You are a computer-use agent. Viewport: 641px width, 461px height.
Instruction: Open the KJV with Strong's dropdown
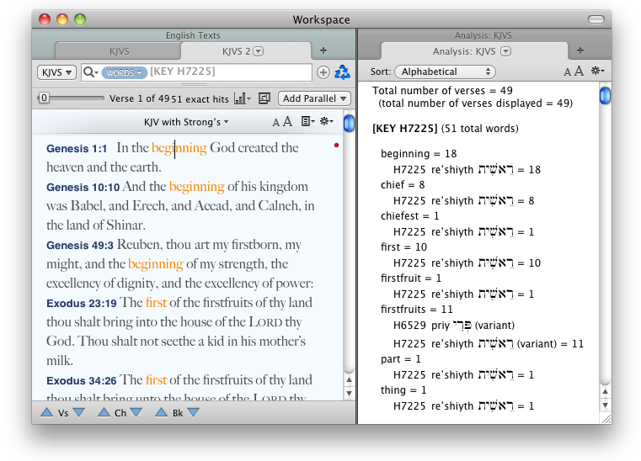click(186, 122)
